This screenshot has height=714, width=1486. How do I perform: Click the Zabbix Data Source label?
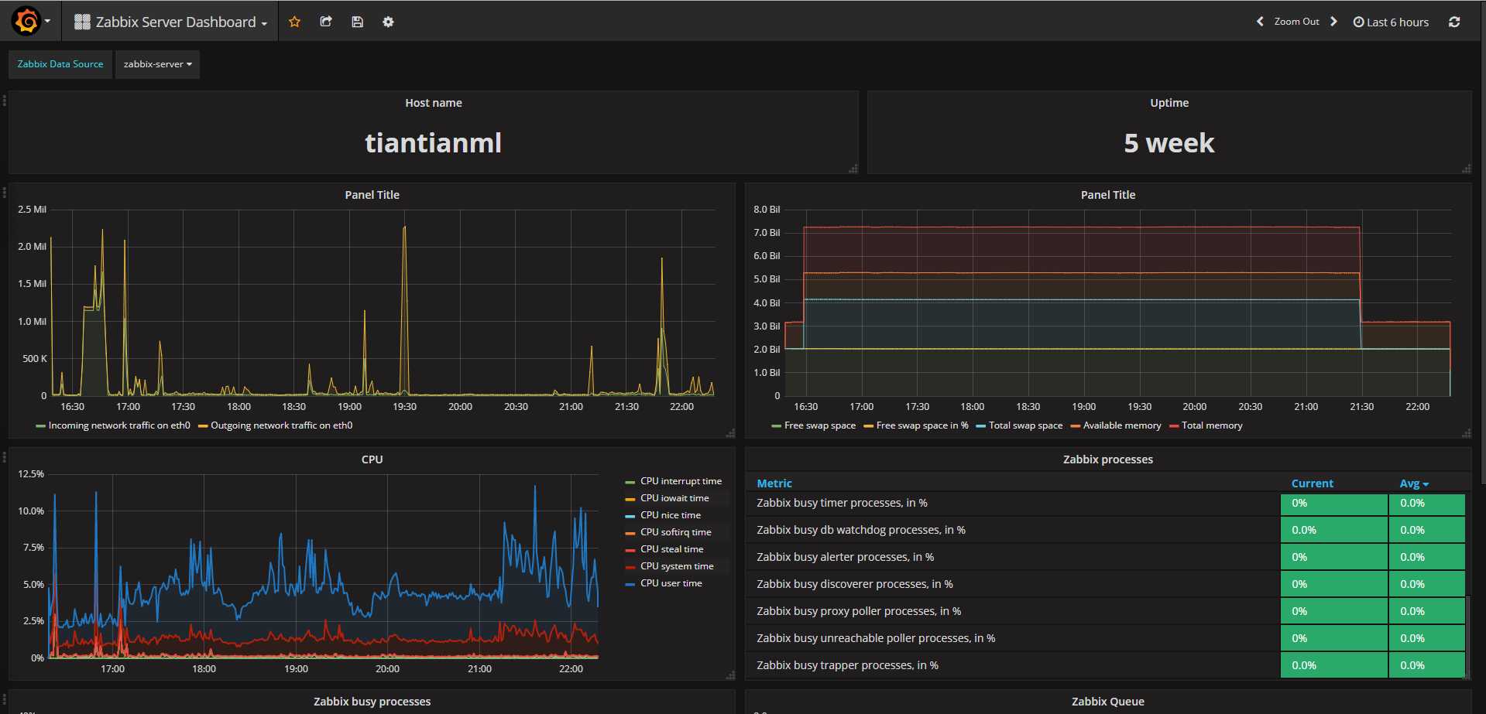coord(60,64)
